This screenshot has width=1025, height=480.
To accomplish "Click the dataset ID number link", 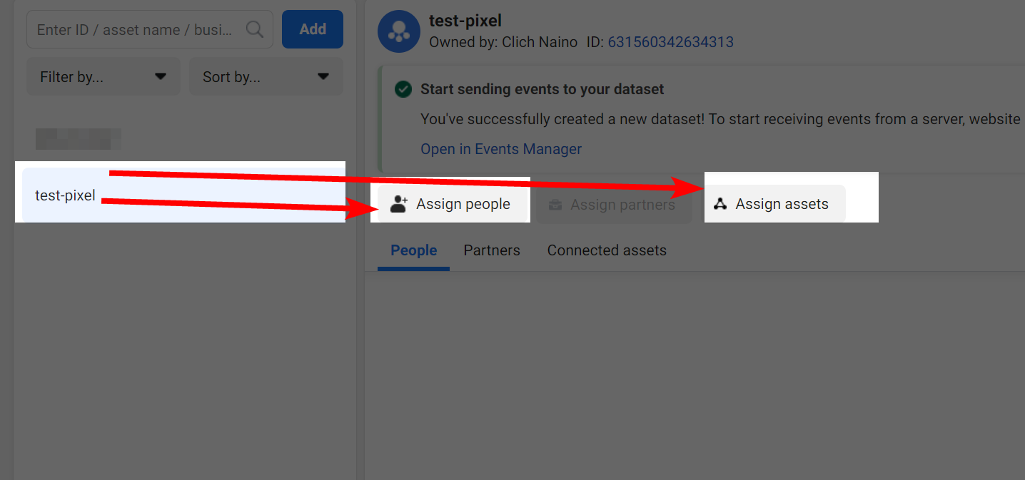I will coord(671,42).
